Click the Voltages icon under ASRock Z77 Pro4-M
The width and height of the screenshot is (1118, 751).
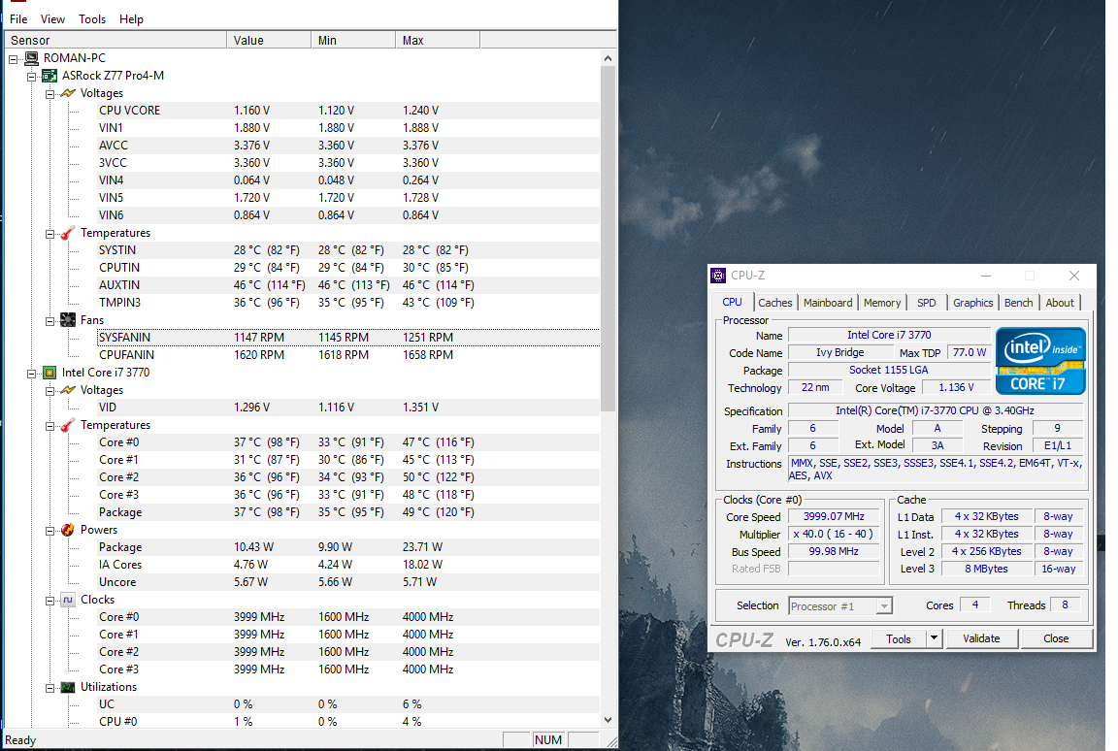(x=68, y=93)
